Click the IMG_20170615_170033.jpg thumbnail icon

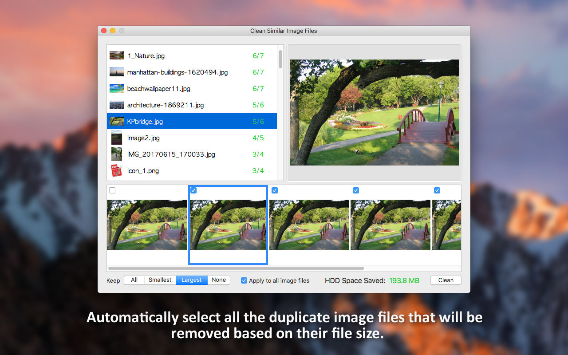click(117, 154)
